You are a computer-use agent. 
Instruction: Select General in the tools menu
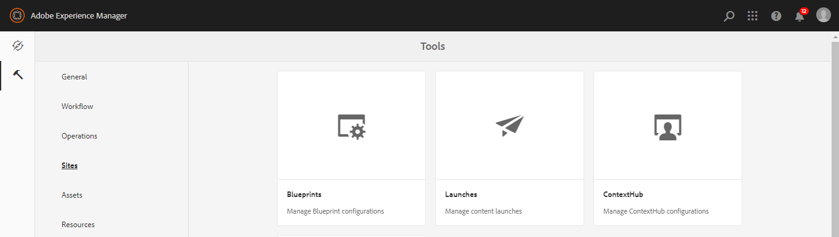point(74,77)
